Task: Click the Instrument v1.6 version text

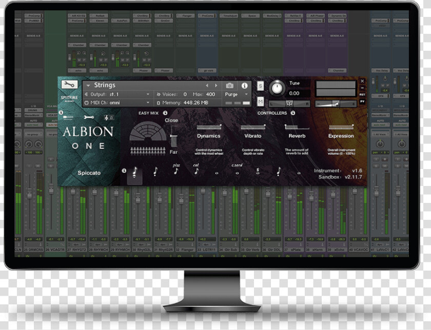Action: [x=338, y=171]
